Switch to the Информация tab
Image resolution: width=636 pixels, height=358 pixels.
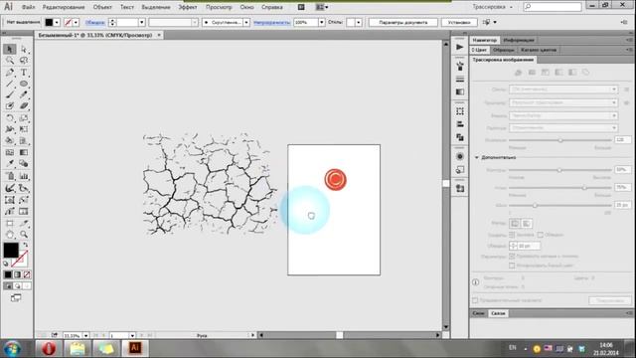click(x=519, y=40)
